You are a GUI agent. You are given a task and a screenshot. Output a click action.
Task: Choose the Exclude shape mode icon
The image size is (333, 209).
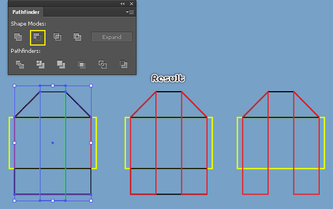coord(77,37)
